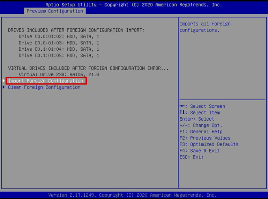
Task: Click the F4: Save & Exit hint
Action: [199, 151]
